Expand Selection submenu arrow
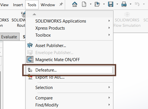The image size is (148, 109). click(x=109, y=87)
